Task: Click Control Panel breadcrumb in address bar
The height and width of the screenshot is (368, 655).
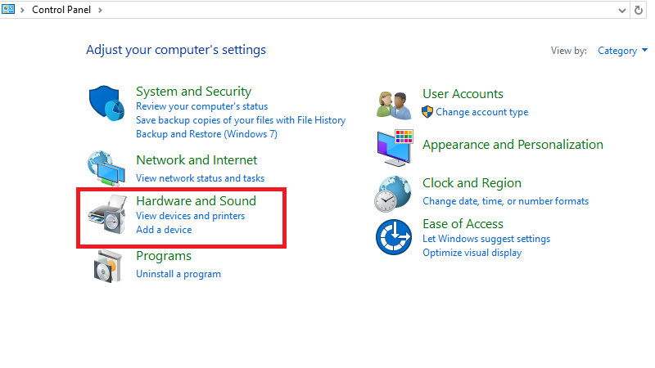Action: (61, 10)
